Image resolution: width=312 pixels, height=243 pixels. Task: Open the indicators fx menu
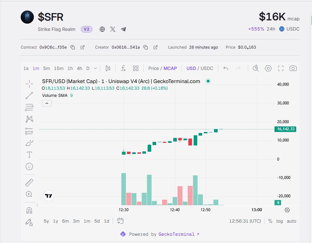pyautogui.click(x=123, y=68)
